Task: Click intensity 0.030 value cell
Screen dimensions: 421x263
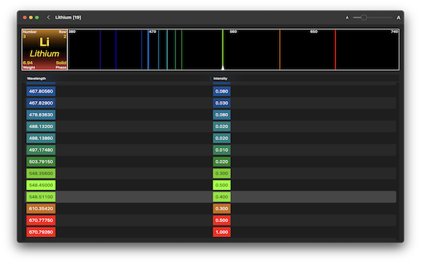Action: coord(222,103)
